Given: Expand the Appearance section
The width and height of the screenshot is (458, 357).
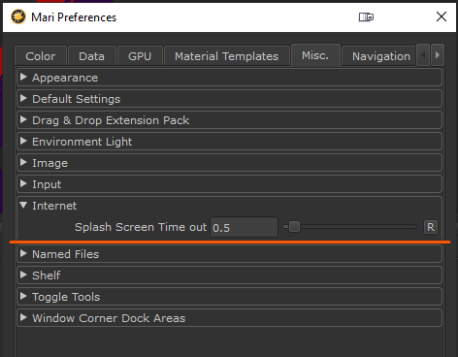Looking at the screenshot, I should 229,78.
